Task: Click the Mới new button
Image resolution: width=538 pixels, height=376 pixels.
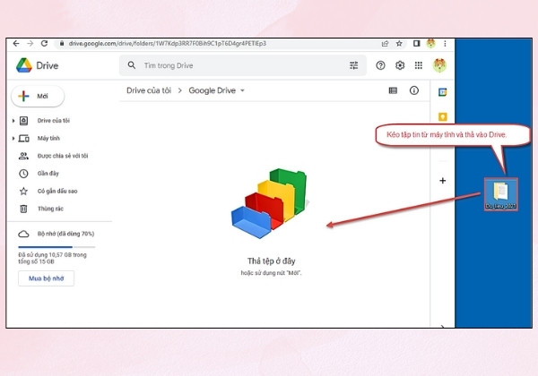Action: click(38, 96)
